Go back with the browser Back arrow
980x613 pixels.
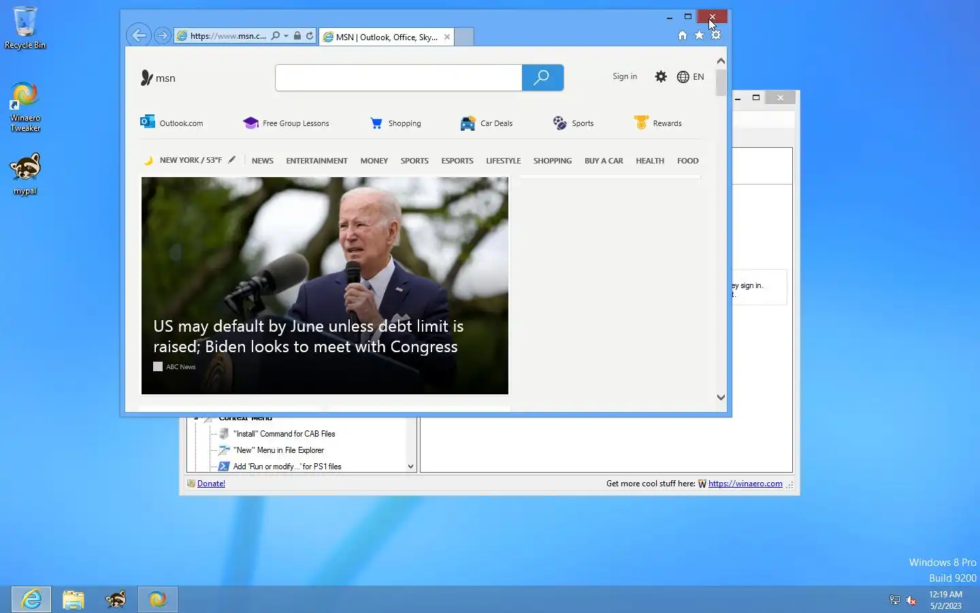[x=139, y=35]
